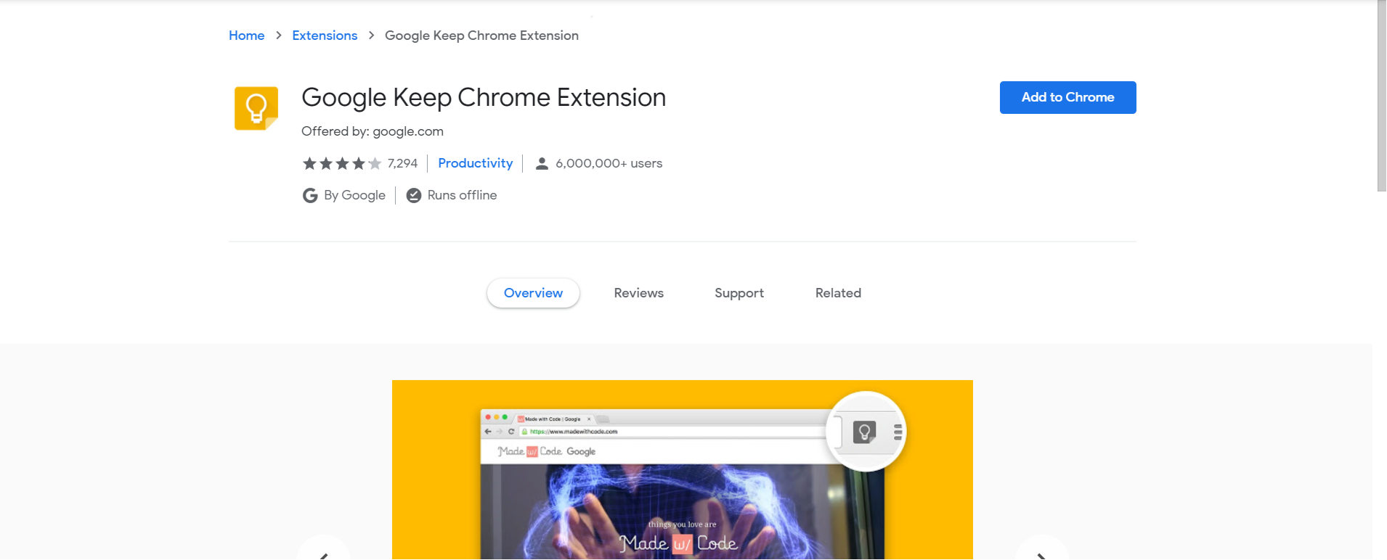Select the Overview tab

coord(534,293)
